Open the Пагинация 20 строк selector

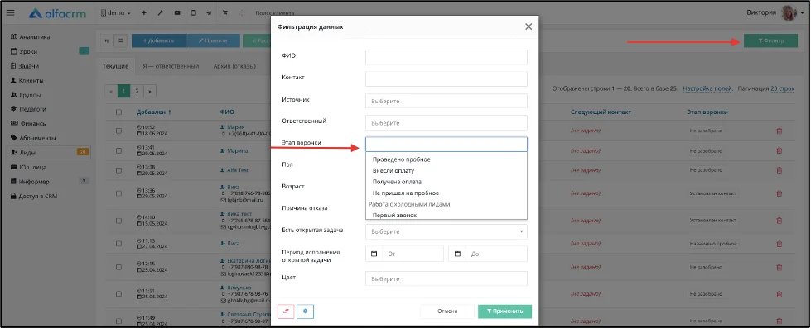point(782,88)
